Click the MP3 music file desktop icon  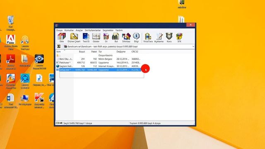coord(39,78)
